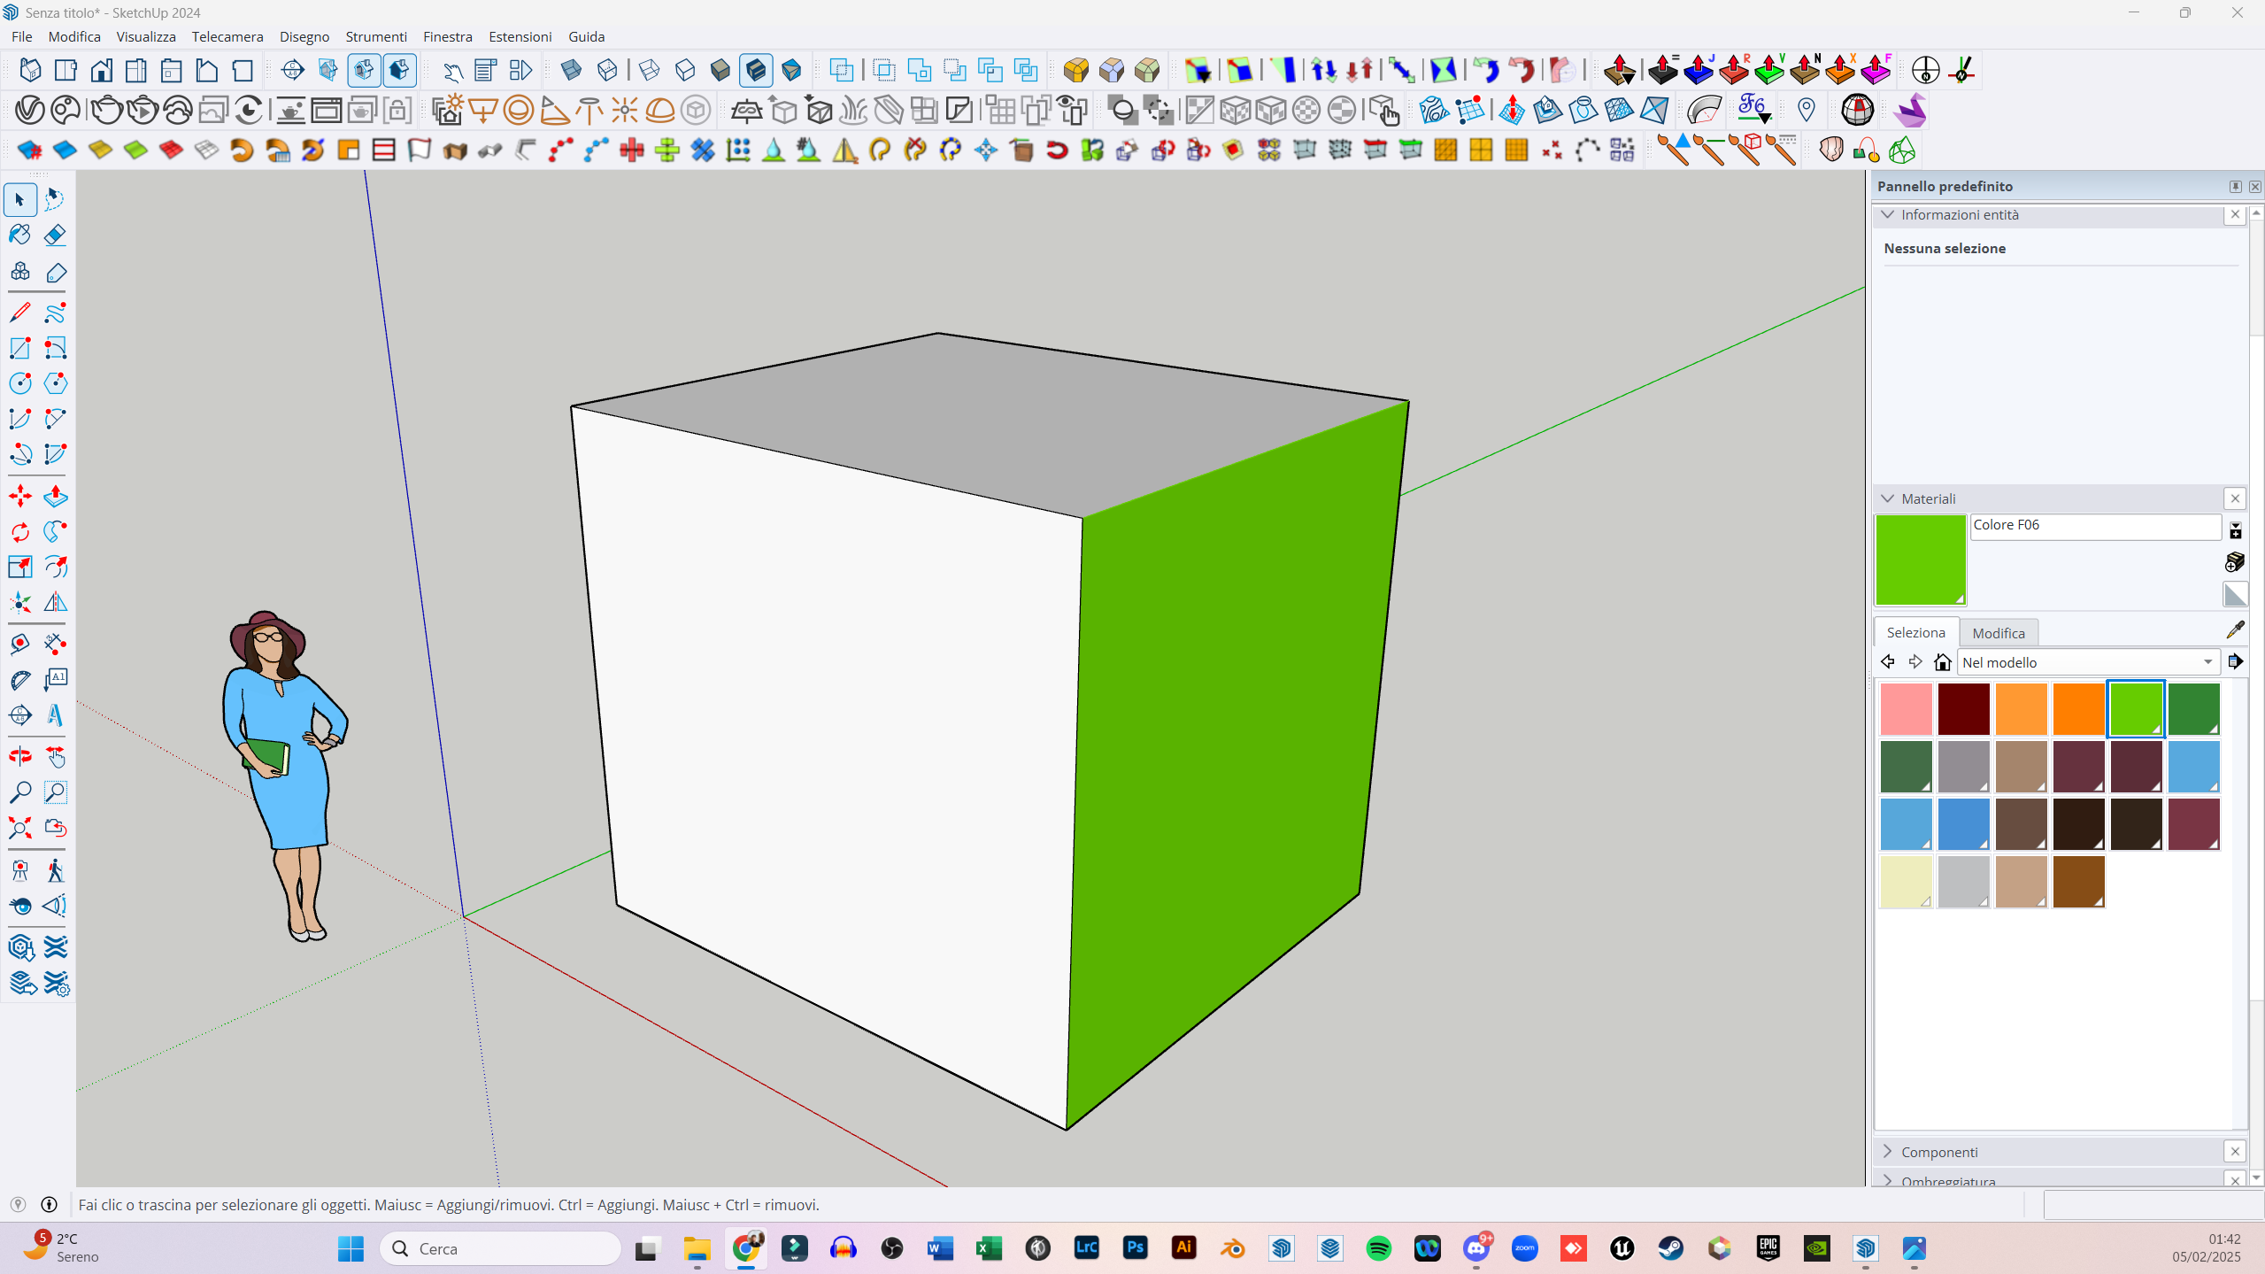Select the Zoom magnifier tool

coord(19,792)
